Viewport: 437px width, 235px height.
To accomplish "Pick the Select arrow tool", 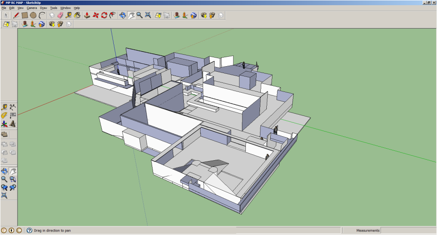I will point(6,15).
